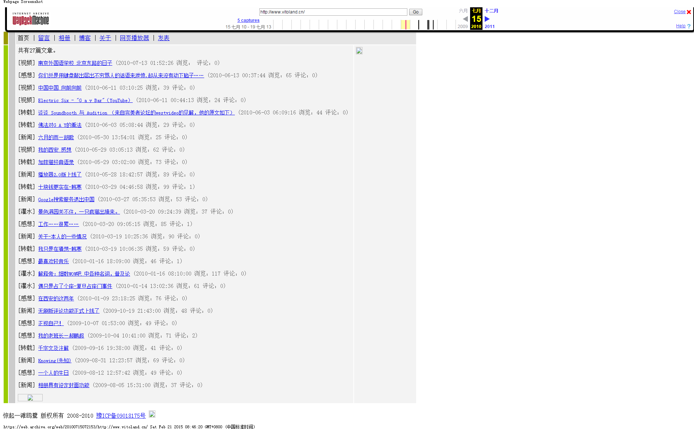694x429 pixels.
Task: Open article Google搜索服务退出中国
Action: point(66,199)
